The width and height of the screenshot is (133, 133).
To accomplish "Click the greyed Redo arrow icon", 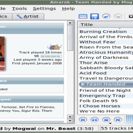I will (118, 16).
